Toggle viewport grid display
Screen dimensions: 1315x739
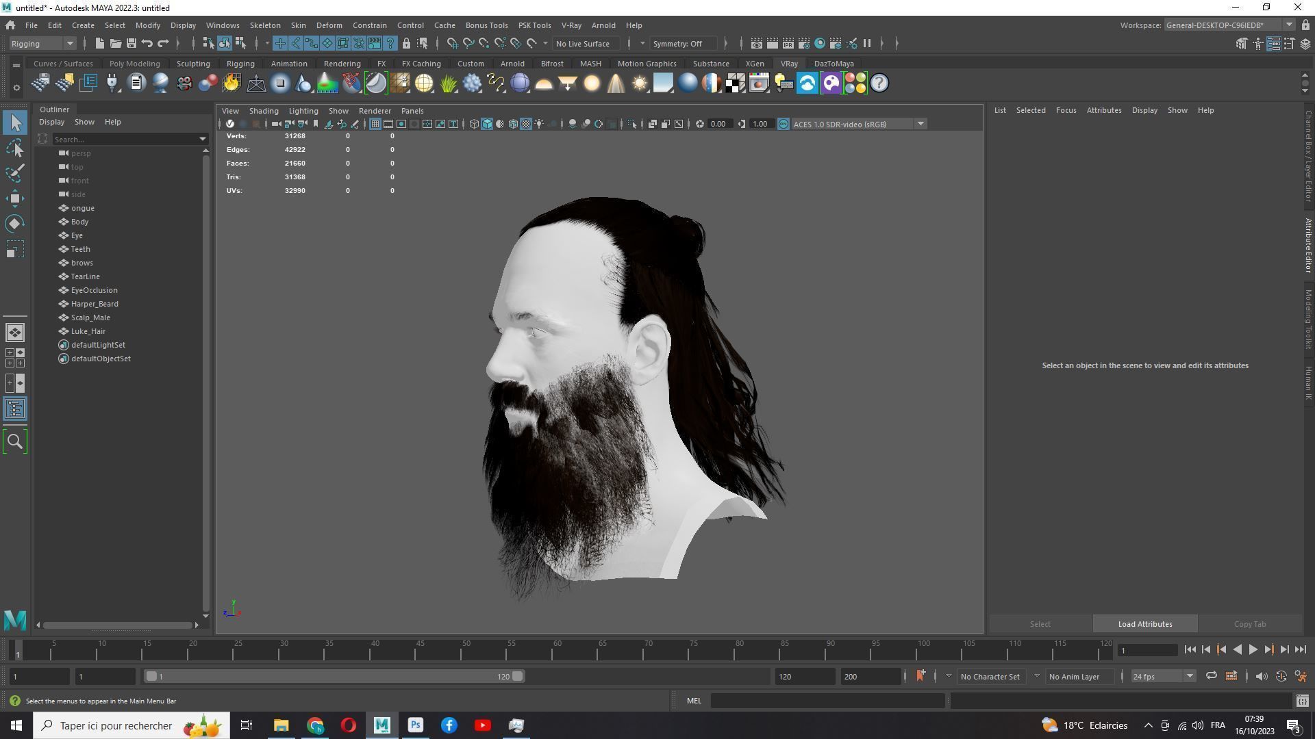(375, 124)
